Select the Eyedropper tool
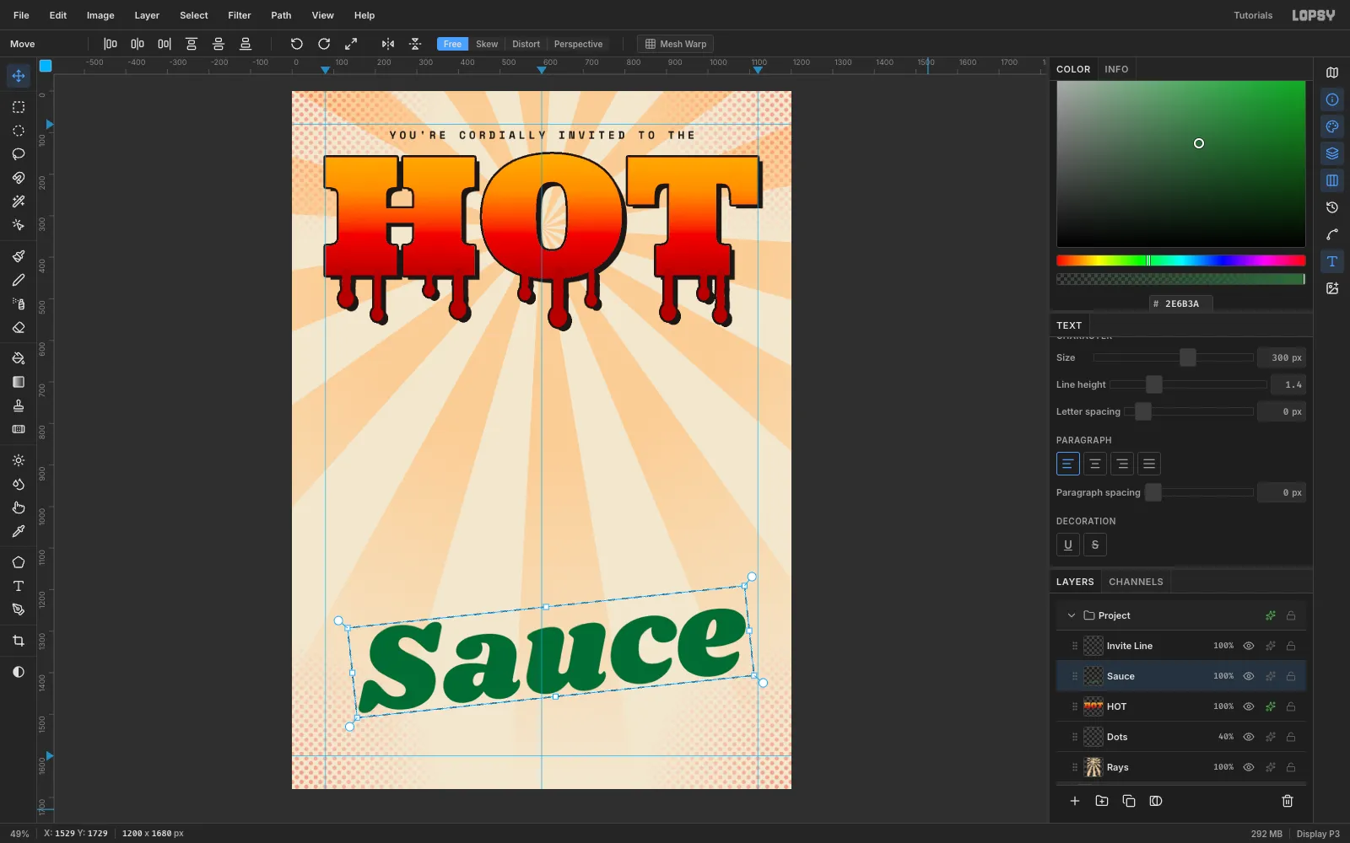Screen dimensions: 1350x843 point(19,531)
